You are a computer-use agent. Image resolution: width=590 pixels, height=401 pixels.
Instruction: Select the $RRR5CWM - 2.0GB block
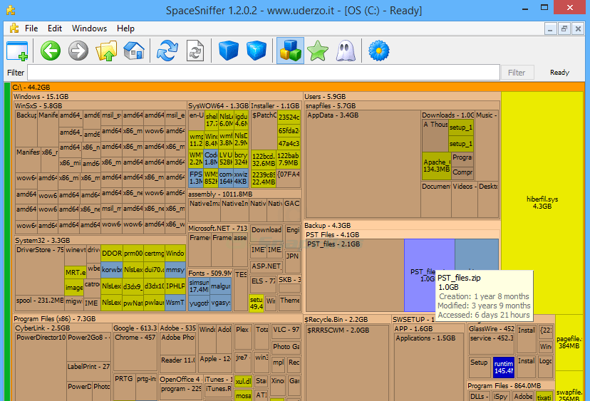point(346,363)
